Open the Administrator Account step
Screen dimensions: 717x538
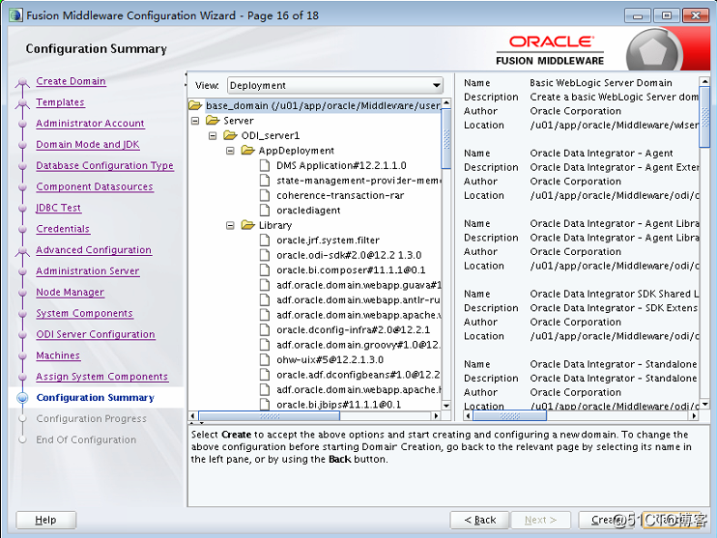(90, 123)
